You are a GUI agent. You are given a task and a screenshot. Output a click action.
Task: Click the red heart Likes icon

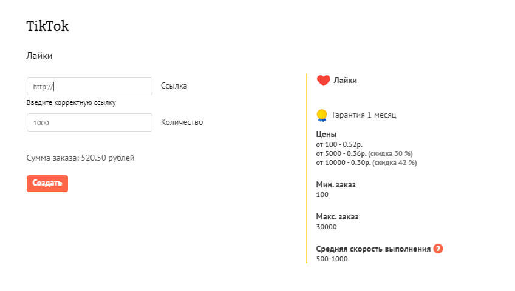(323, 81)
